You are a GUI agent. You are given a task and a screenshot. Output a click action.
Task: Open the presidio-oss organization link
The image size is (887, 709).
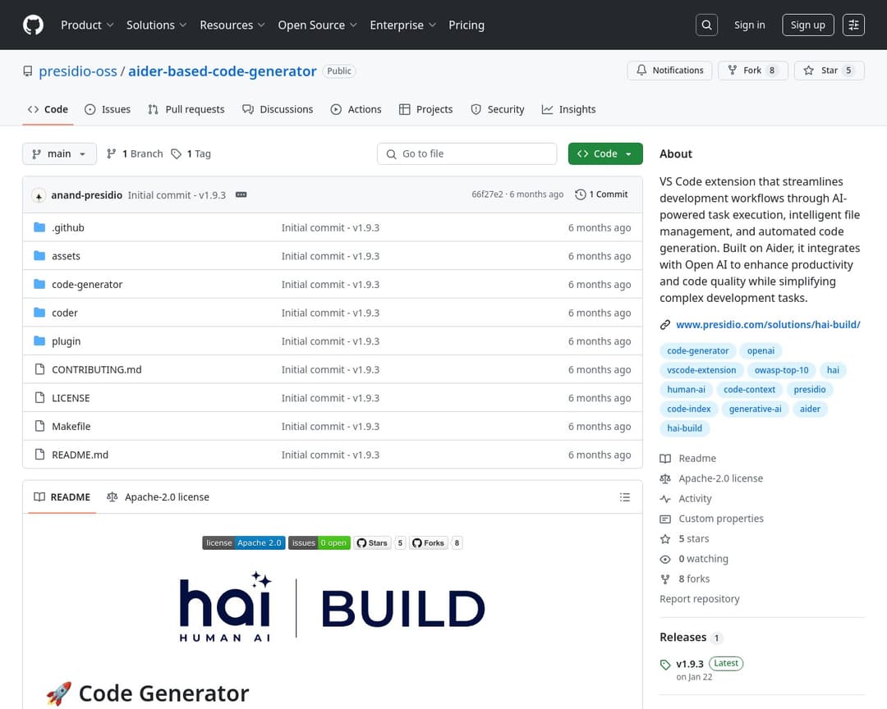click(77, 71)
